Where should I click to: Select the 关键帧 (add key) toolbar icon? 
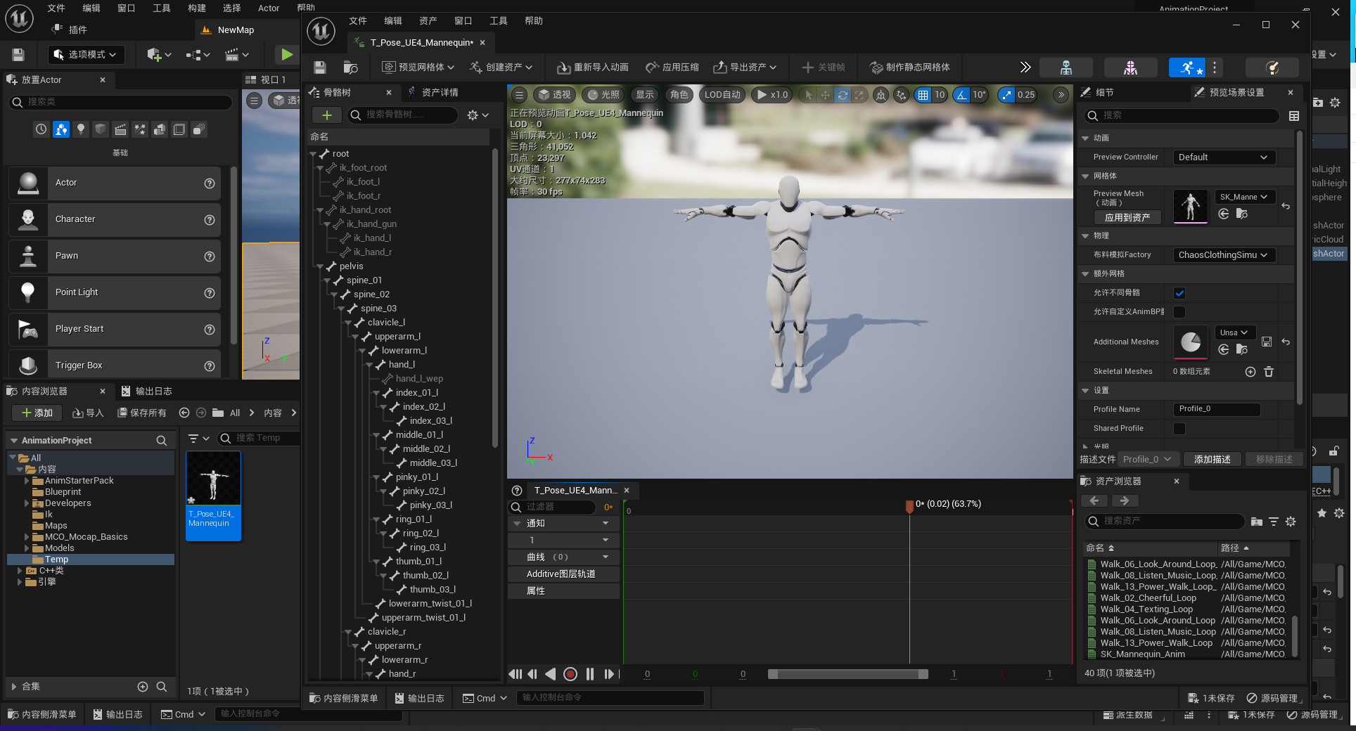coord(824,67)
